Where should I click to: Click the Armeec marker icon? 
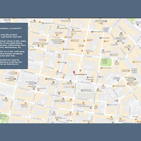tap(121, 33)
